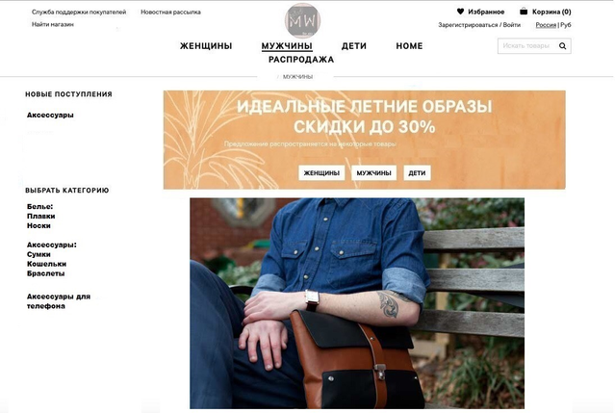This screenshot has height=413, width=615.
Task: Click the heart favorites icon
Action: (460, 12)
